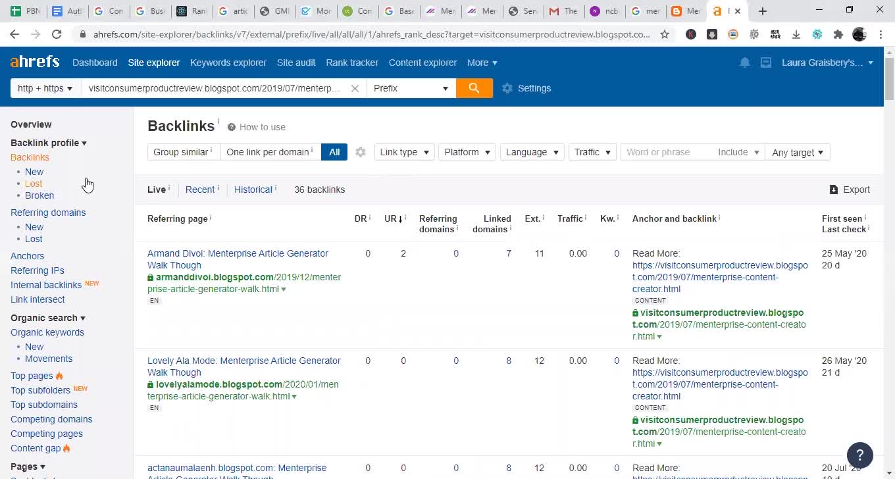Click the Export download icon
The image size is (895, 479).
click(834, 189)
